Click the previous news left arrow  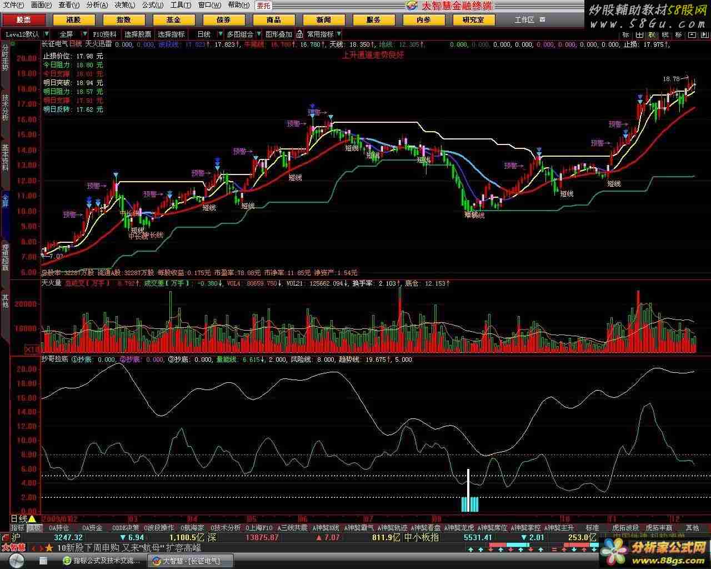coord(33,548)
